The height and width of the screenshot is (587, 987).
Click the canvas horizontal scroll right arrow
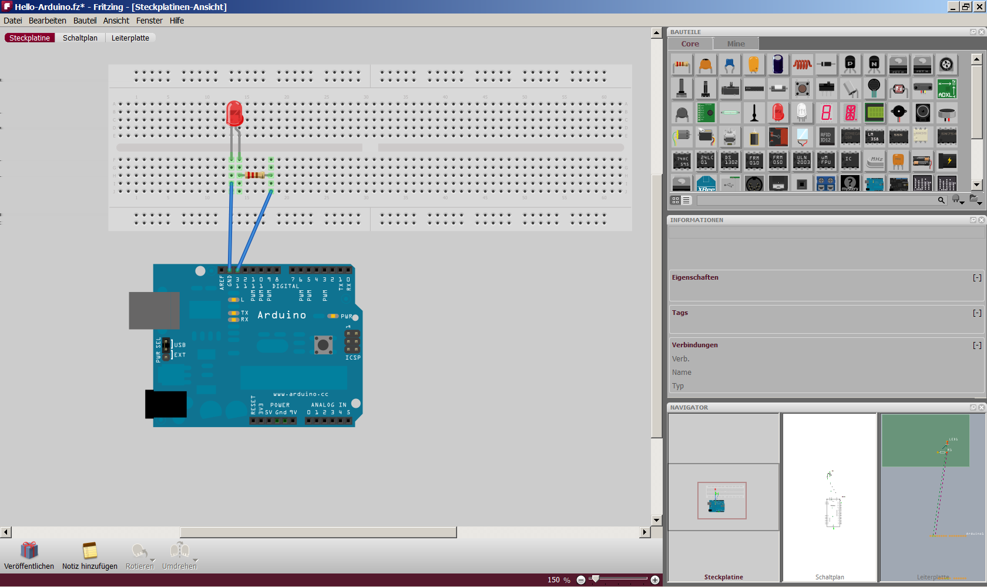(x=644, y=532)
